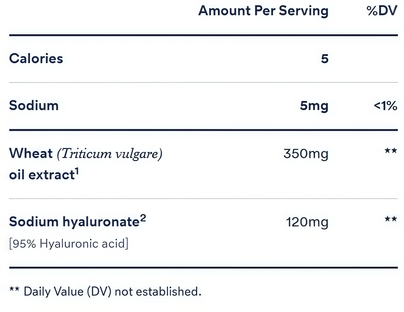
Task: Click the oil extract text
Action: (41, 175)
